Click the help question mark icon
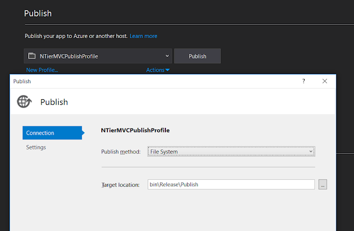 point(303,81)
